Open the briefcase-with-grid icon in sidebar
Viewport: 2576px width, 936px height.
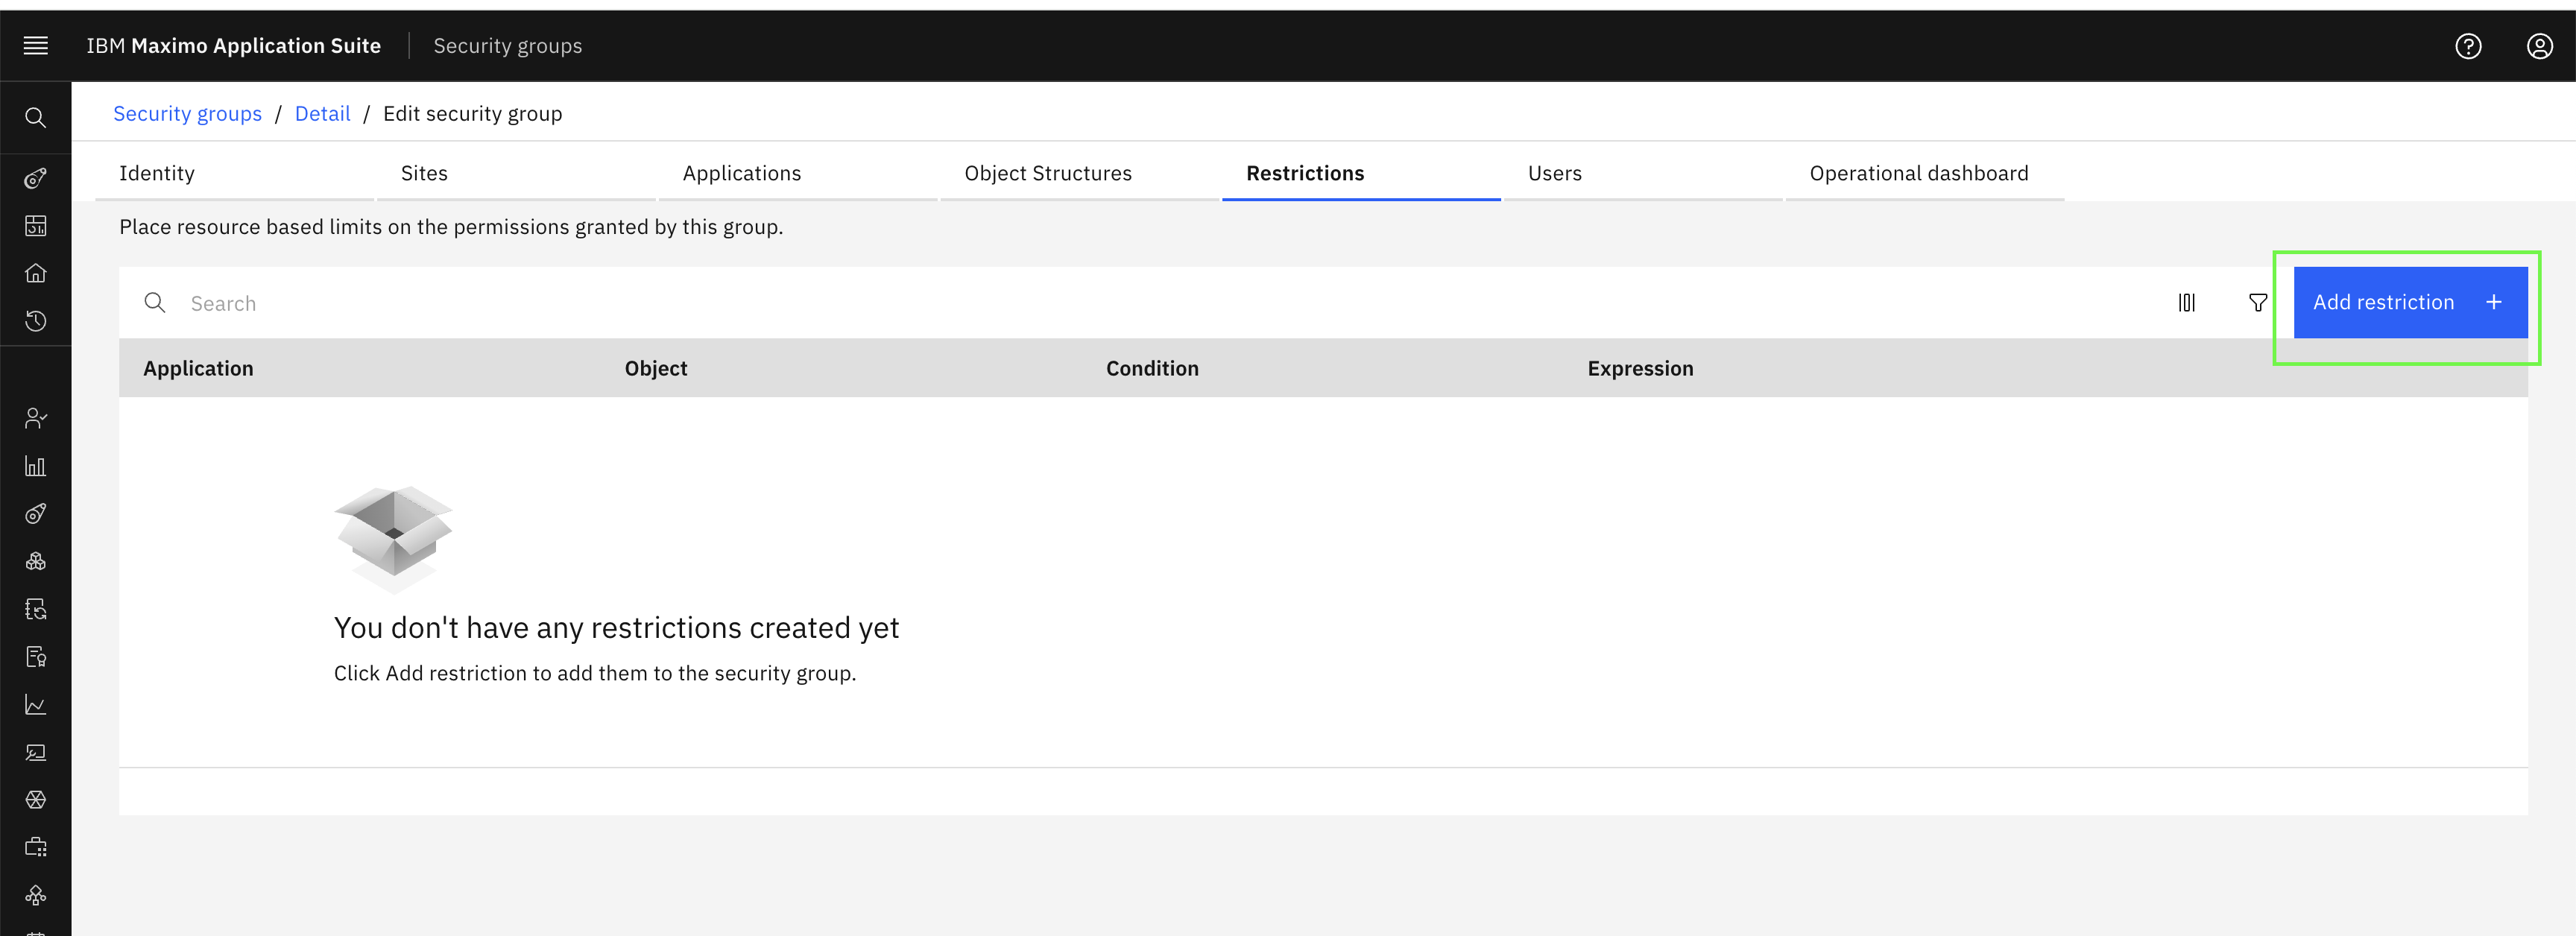click(x=36, y=848)
